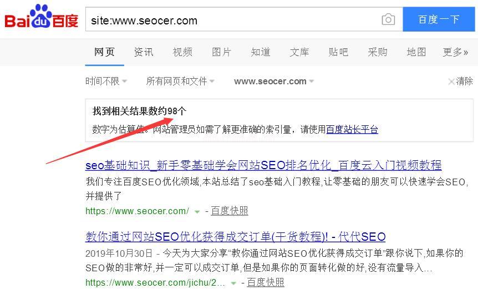Open the 地图 tab
Image resolution: width=478 pixels, height=289 pixels.
[x=416, y=52]
